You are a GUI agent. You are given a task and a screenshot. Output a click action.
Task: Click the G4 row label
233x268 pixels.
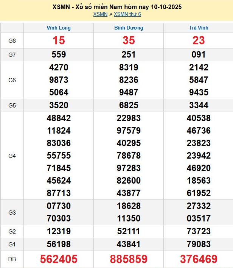tap(12, 156)
